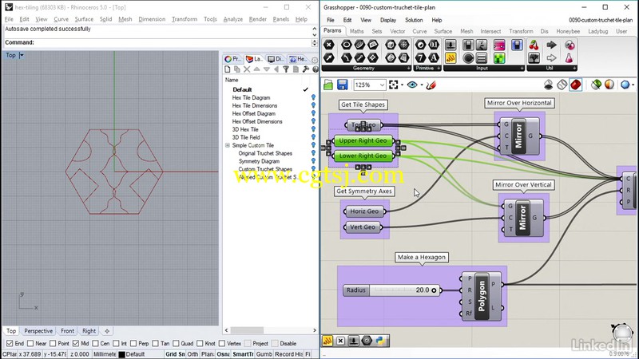Toggle SmartTrack in status bar
The width and height of the screenshot is (639, 359).
click(243, 354)
